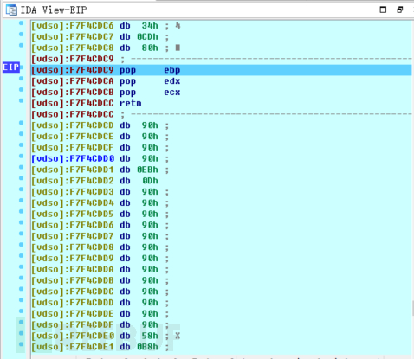This screenshot has width=414, height=359.
Task: Click the restore/float panel icon
Action: coord(400,10)
